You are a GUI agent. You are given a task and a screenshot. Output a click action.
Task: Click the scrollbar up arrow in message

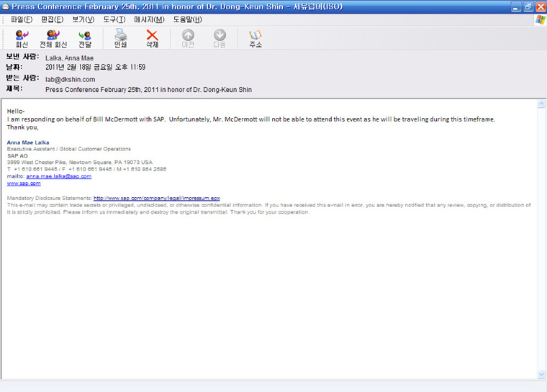[x=541, y=104]
